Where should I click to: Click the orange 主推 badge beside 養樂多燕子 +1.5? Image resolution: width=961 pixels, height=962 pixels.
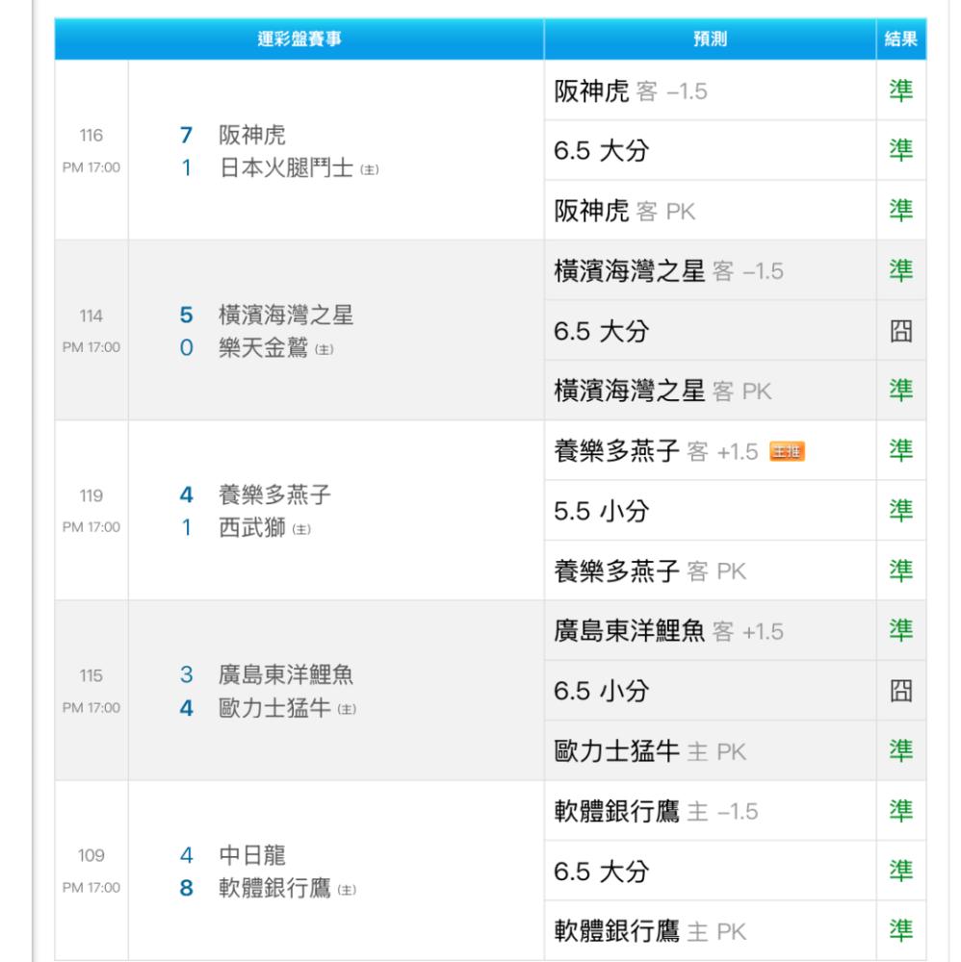[x=787, y=451]
